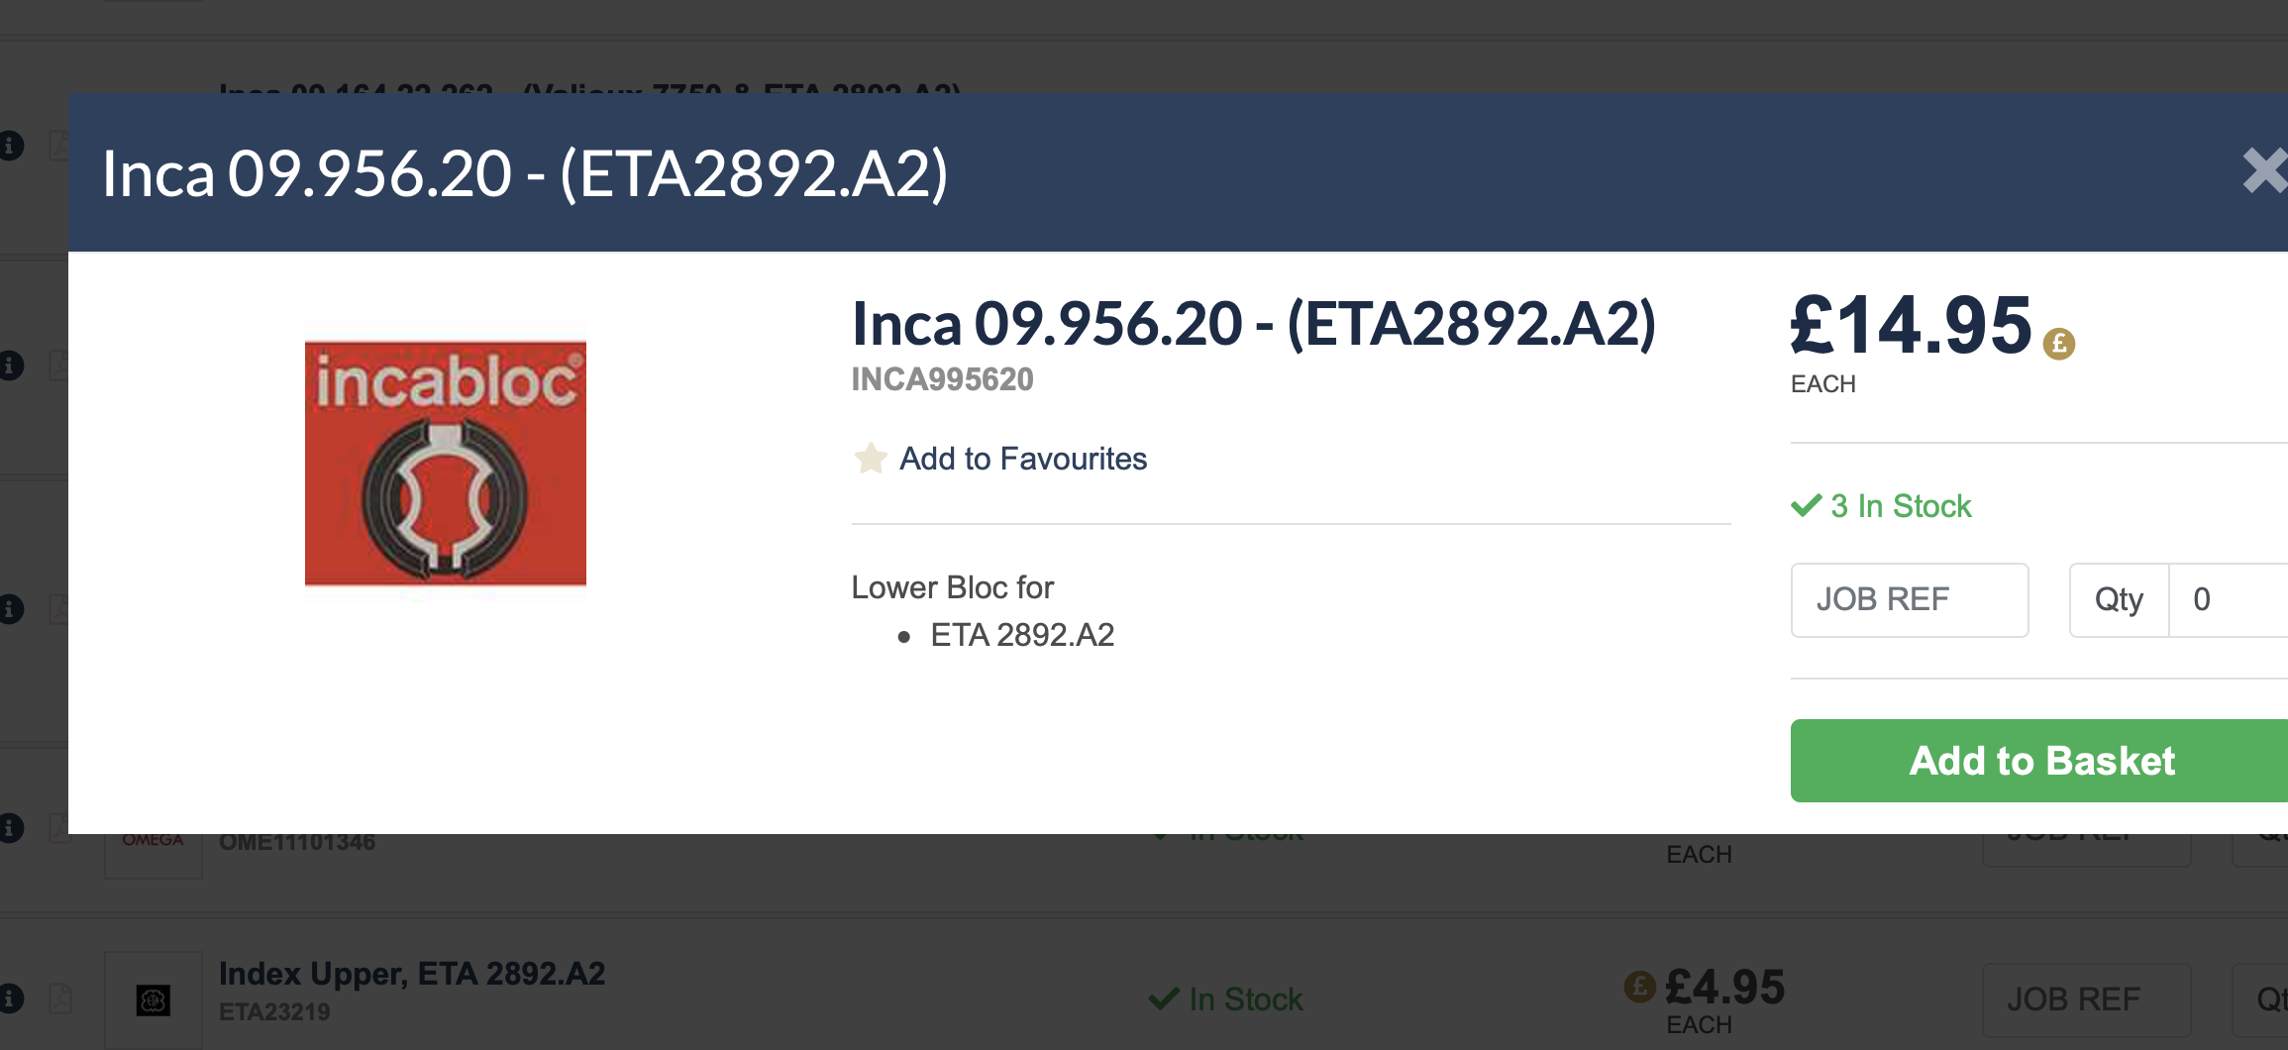Open the Index Upper, ETA 2892.A2 link
Screen dimensions: 2288x1050
412,974
